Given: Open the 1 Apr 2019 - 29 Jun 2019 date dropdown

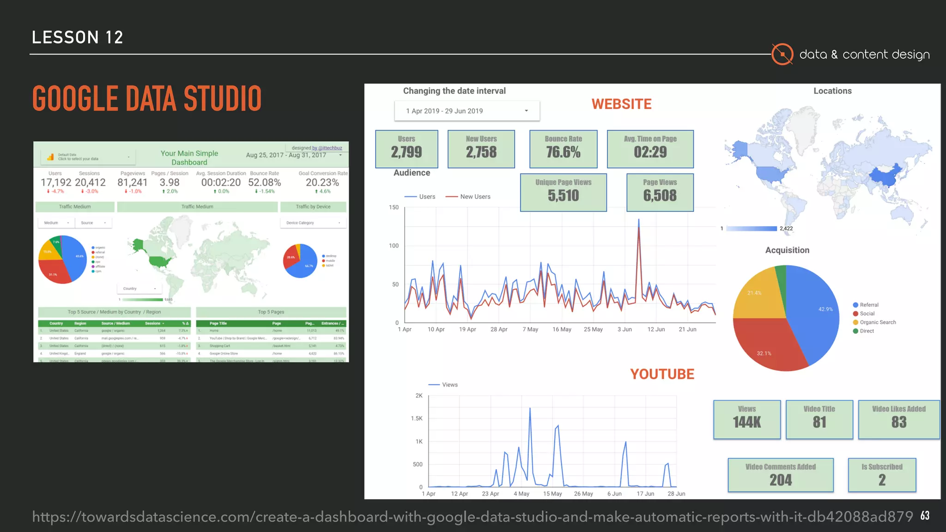Looking at the screenshot, I should pyautogui.click(x=467, y=111).
